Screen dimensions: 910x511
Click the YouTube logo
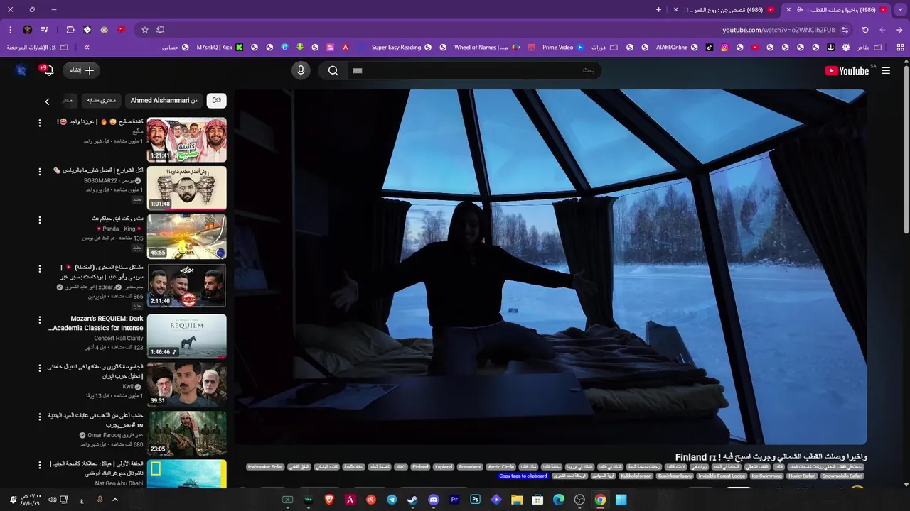[846, 70]
